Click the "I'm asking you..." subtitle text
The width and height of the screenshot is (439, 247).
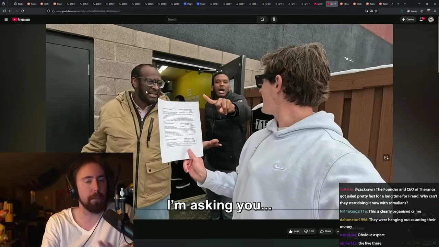219,205
